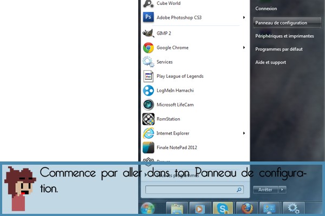Click the magnifier icon in search box
This screenshot has height=216, width=325.
click(239, 190)
